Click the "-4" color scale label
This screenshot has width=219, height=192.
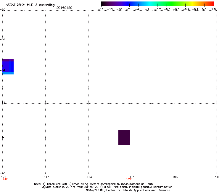137,9
